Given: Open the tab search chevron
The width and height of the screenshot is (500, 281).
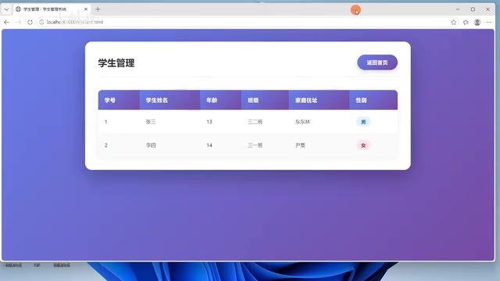Looking at the screenshot, I should click(6, 9).
